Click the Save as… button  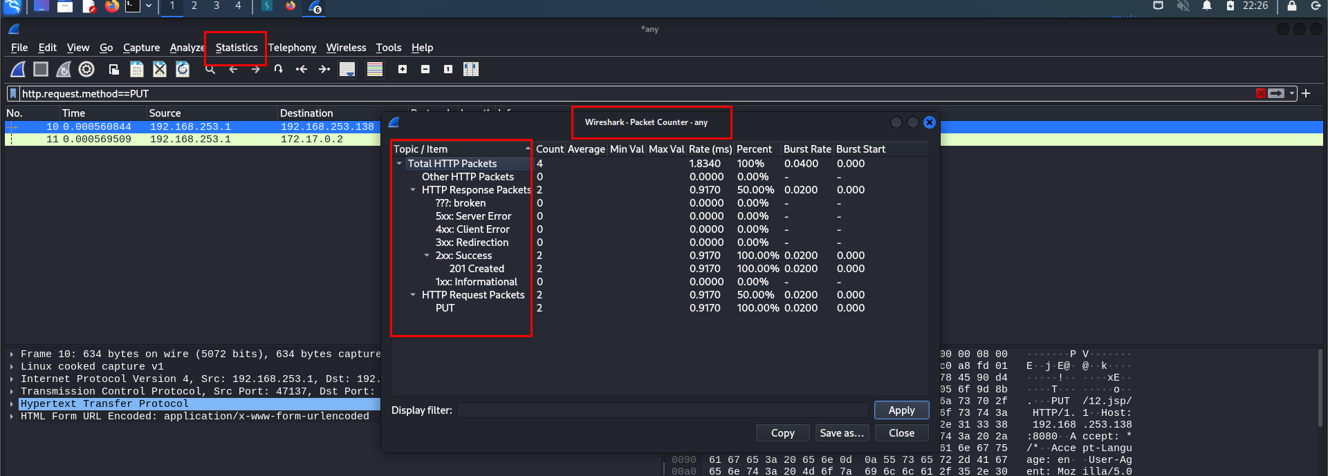842,433
